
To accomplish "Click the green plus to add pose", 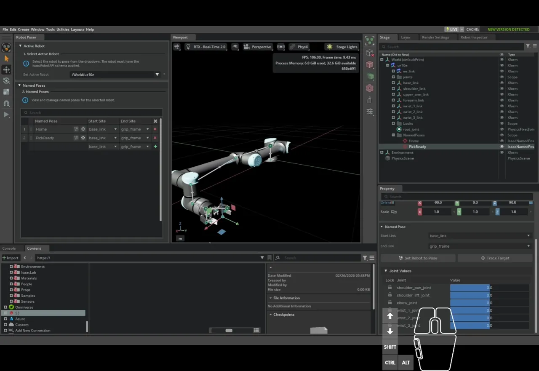I will click(155, 147).
